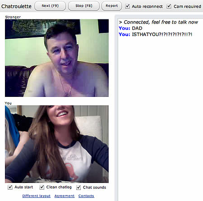Click the vertical divider beside the chat panel

coord(116,108)
